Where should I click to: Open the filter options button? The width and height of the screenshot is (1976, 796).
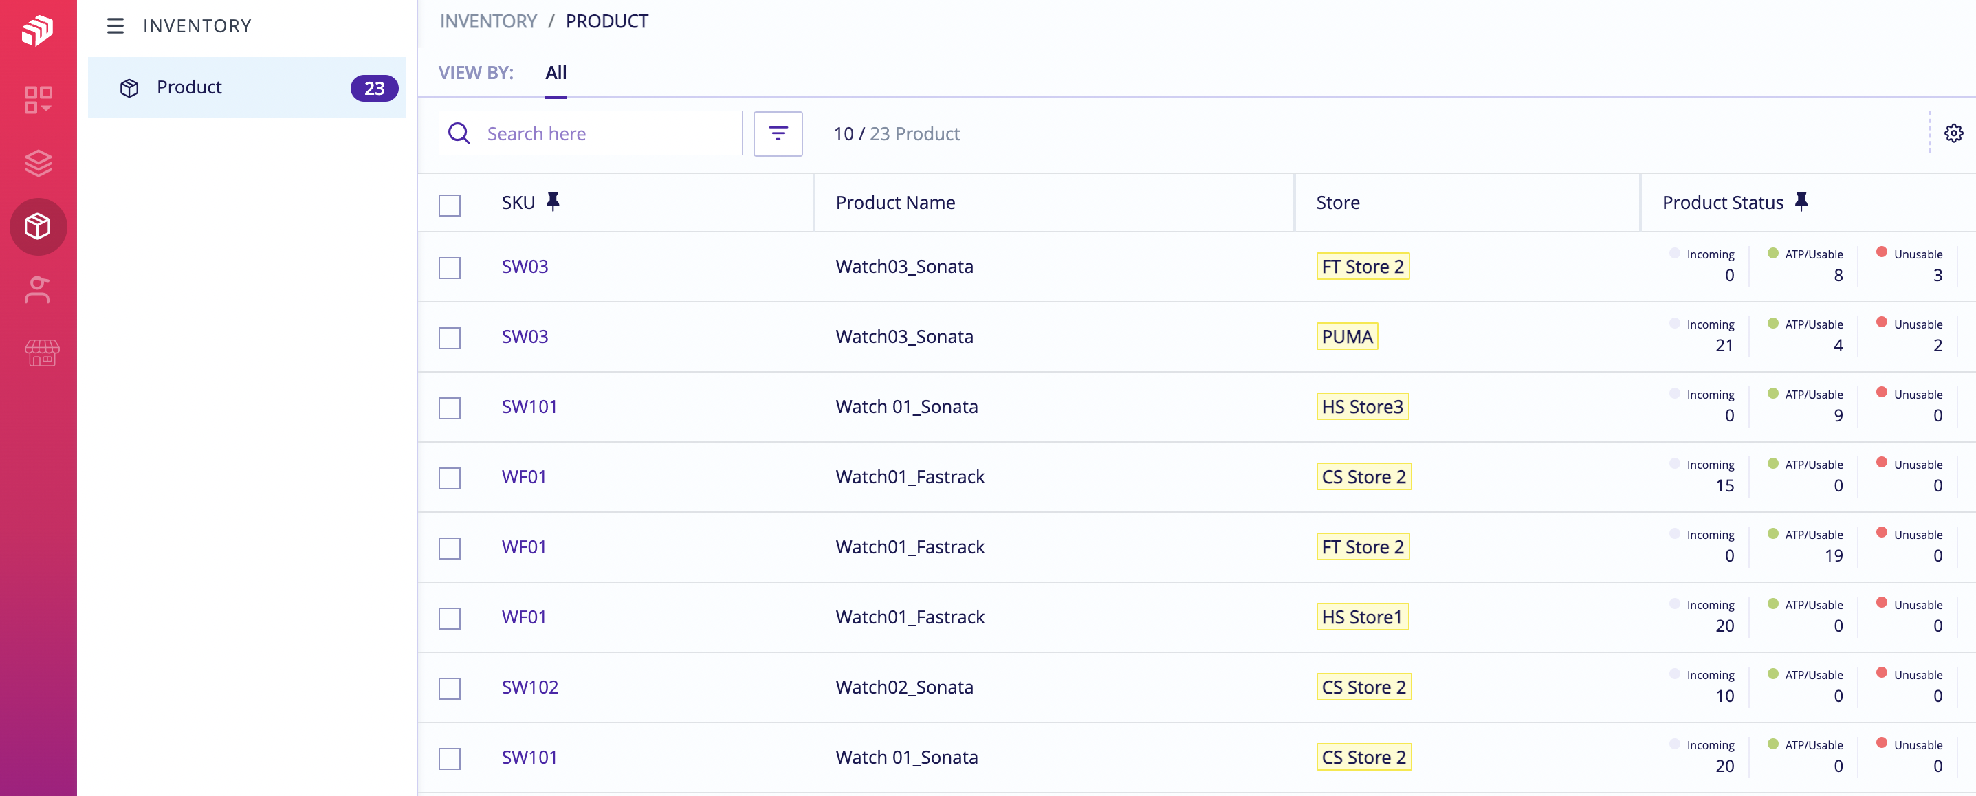point(778,133)
